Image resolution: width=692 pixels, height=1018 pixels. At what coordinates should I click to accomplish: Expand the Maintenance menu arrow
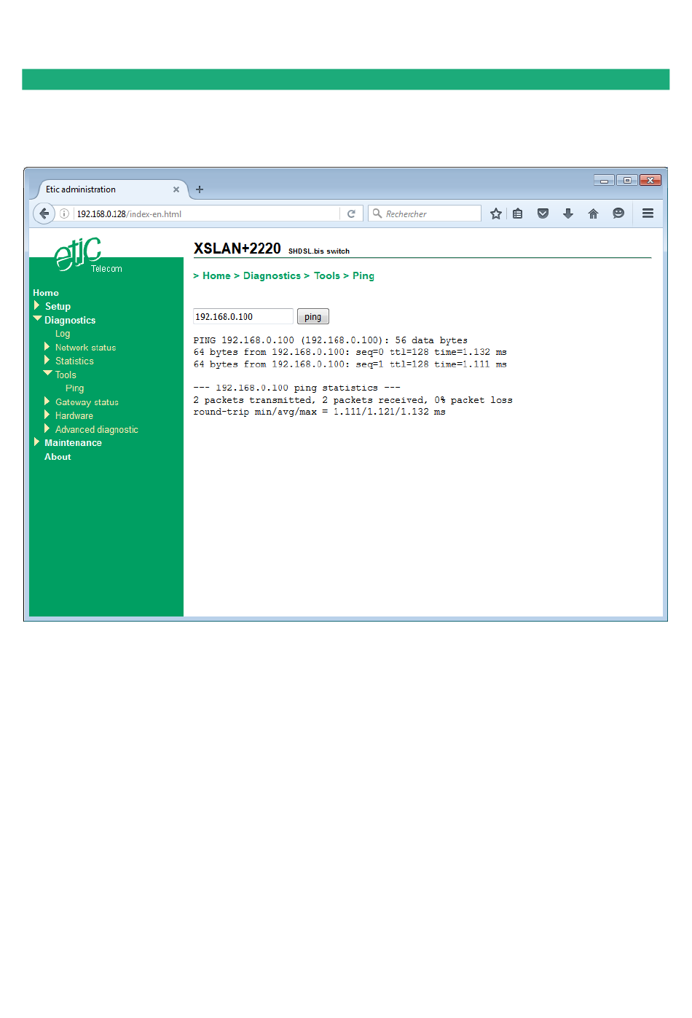[x=36, y=442]
